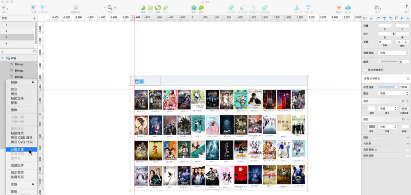Click the Edit toolbar icon
The image size is (411, 195).
coord(143,8)
